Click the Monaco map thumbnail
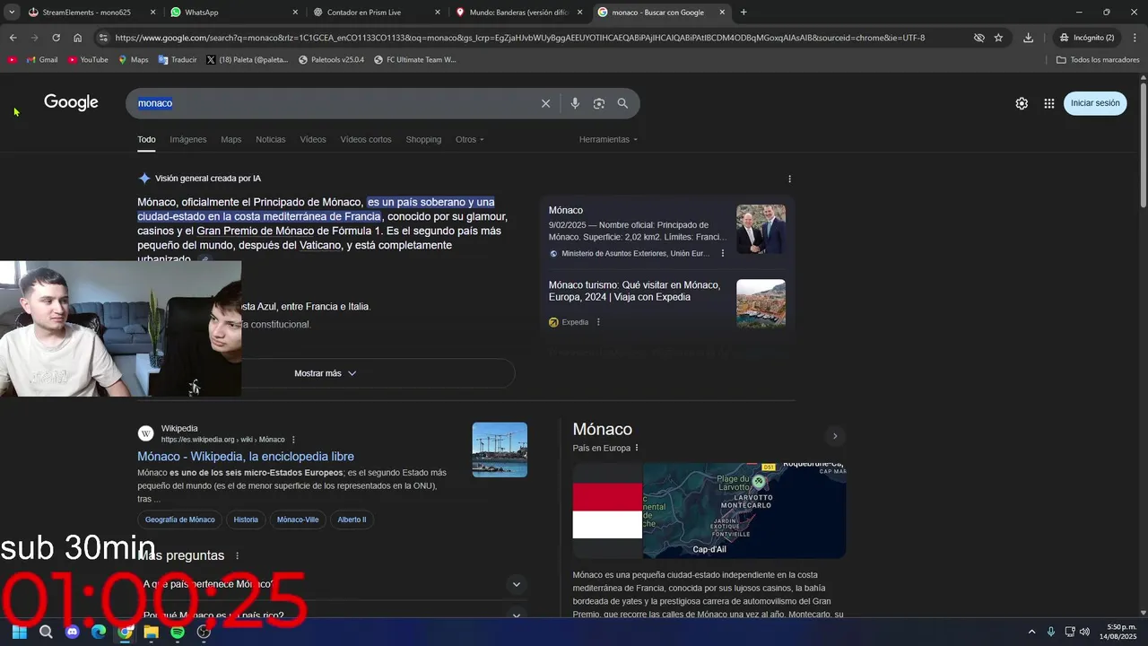Image resolution: width=1148 pixels, height=646 pixels. [x=744, y=511]
